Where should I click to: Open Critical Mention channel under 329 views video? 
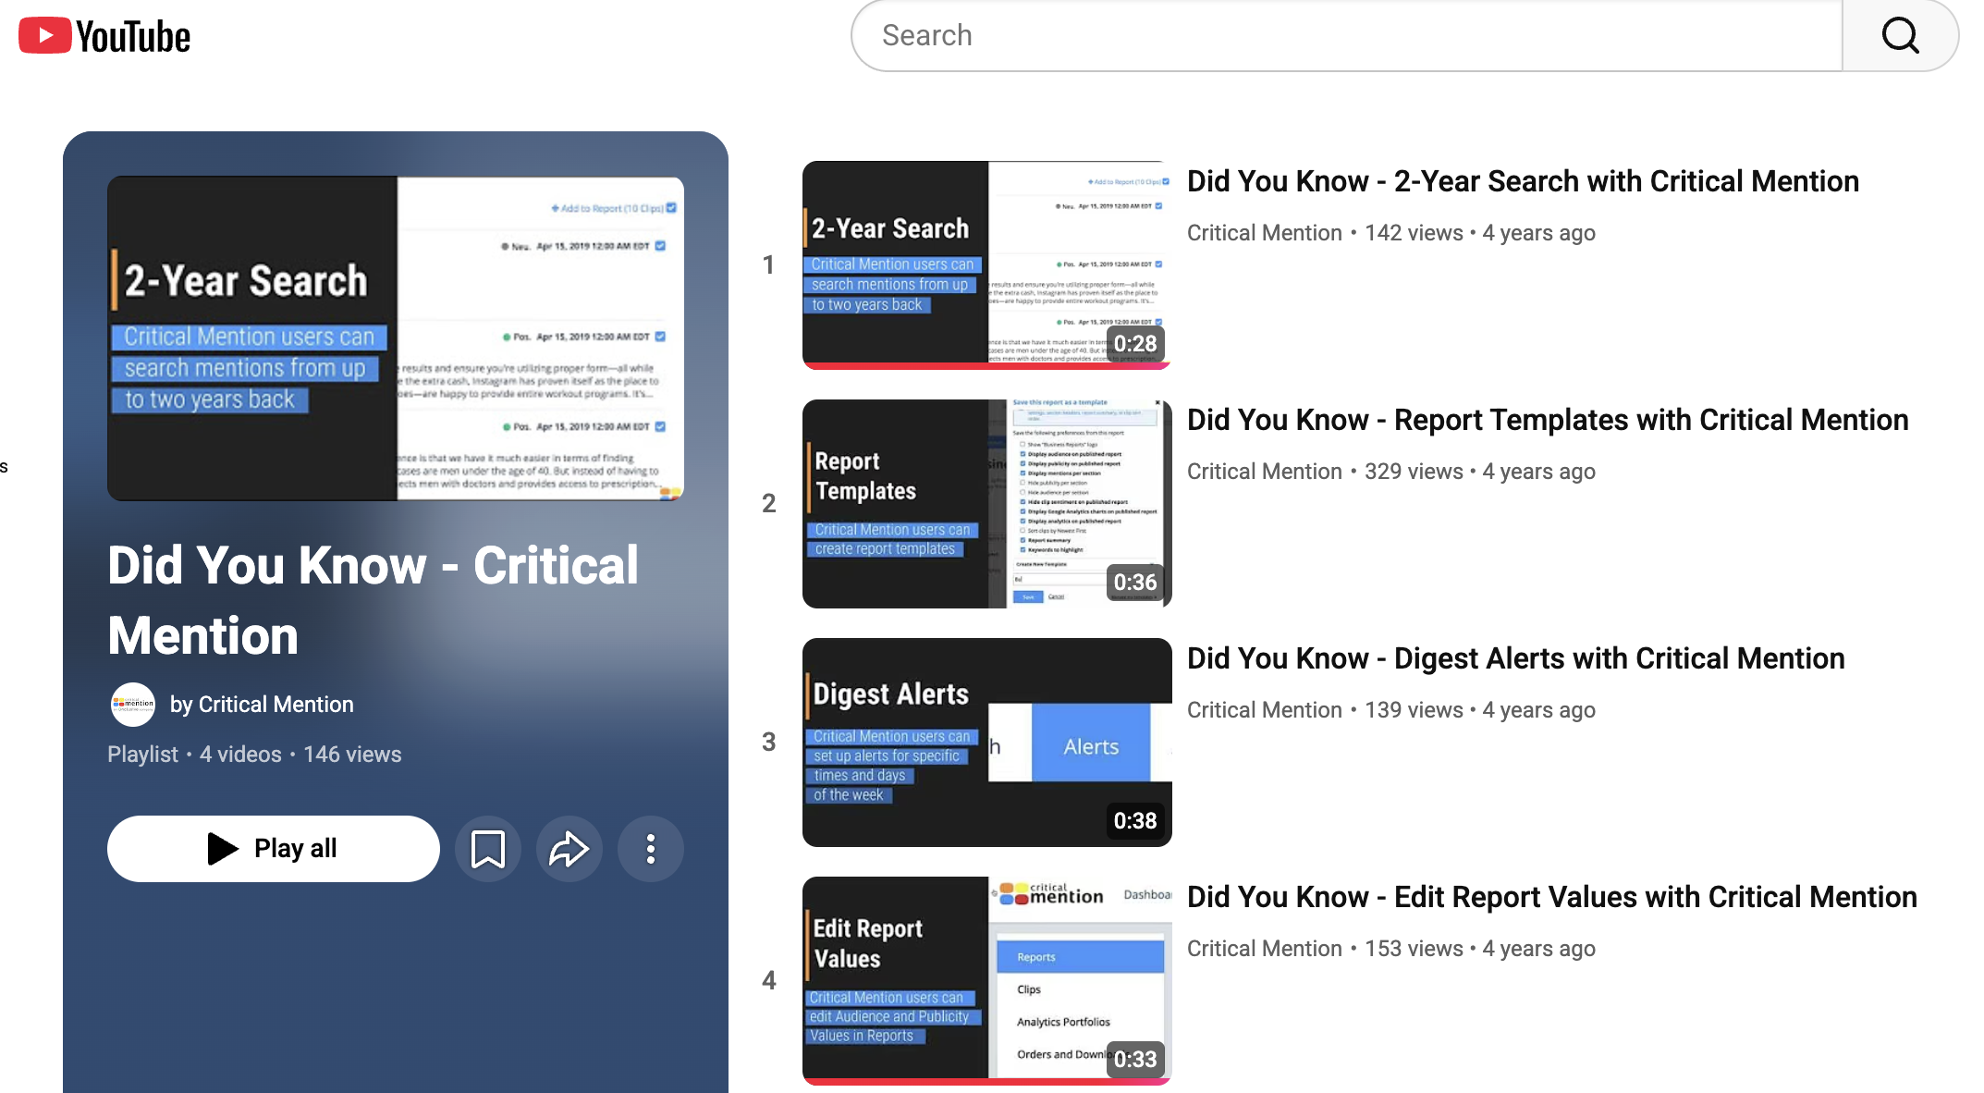1264,472
